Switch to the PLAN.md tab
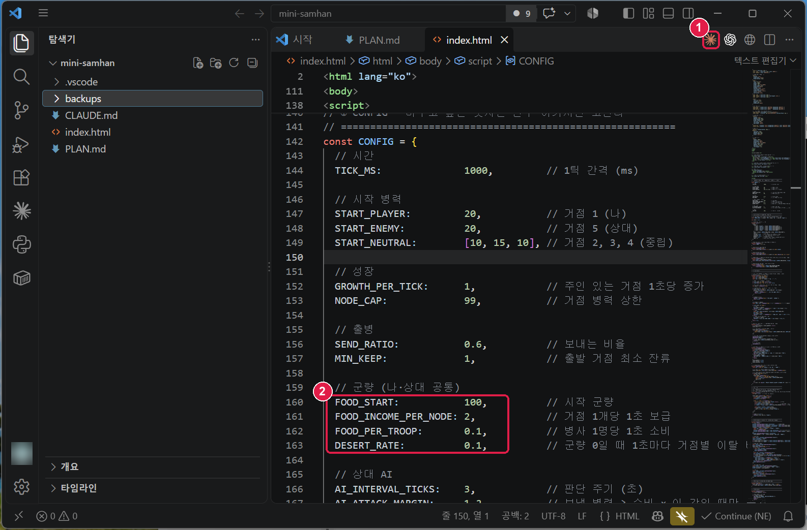 [373, 40]
